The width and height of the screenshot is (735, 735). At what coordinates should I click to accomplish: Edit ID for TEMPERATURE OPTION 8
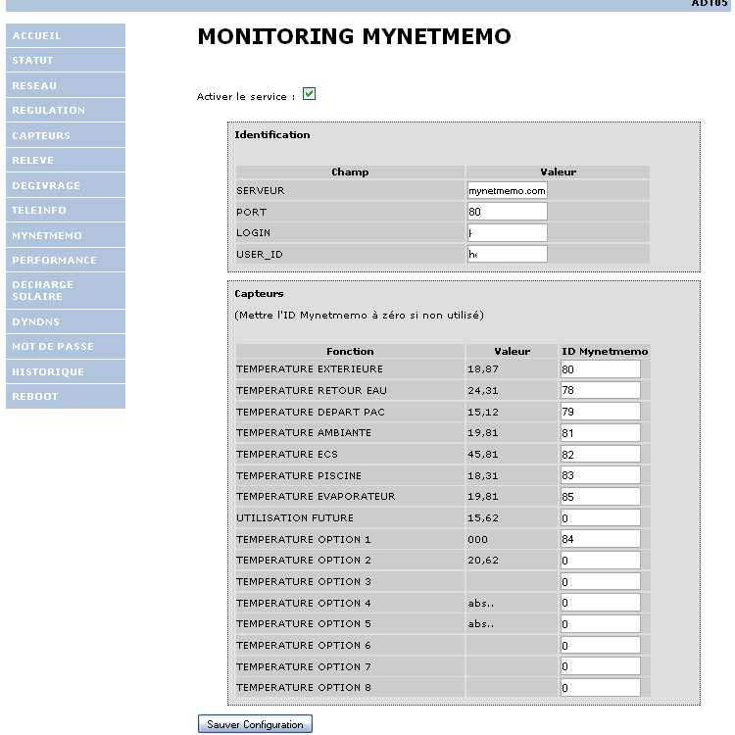click(x=601, y=688)
